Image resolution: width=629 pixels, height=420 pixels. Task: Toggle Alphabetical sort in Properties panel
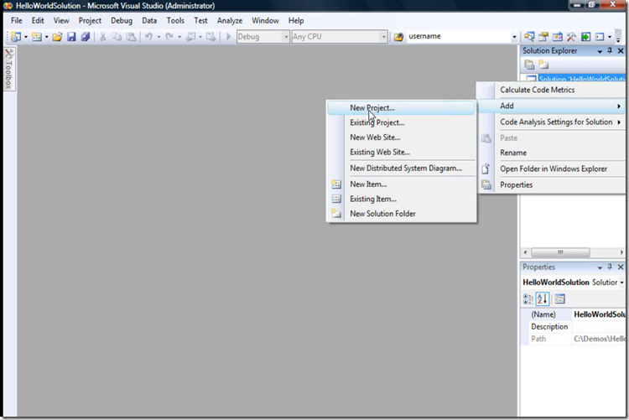543,298
